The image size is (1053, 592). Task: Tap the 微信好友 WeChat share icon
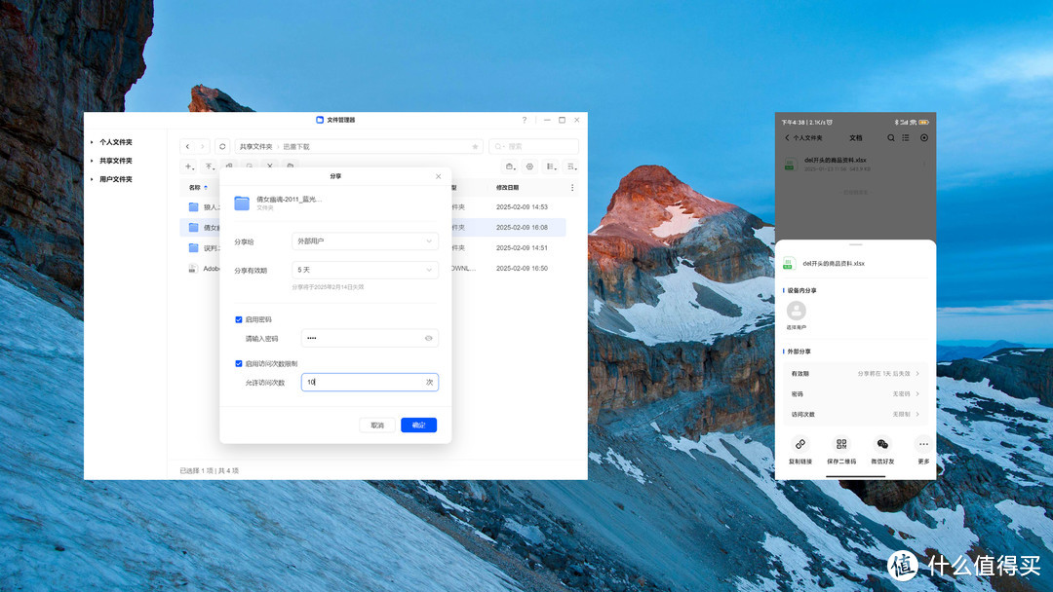pyautogui.click(x=882, y=444)
